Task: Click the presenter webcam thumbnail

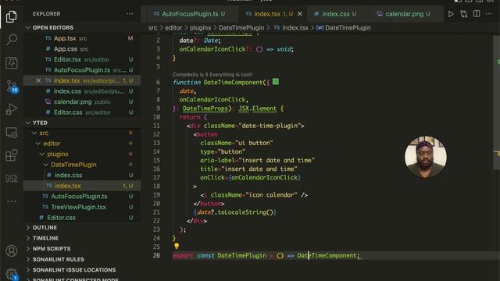Action: tap(425, 157)
